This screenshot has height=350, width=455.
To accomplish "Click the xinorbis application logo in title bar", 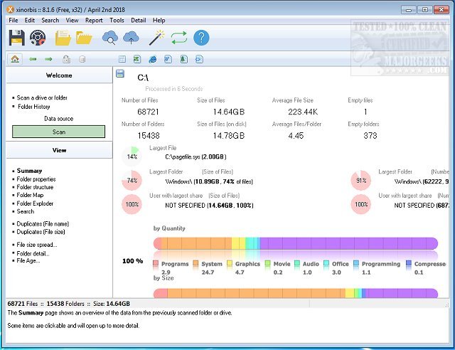I will 11,9.
